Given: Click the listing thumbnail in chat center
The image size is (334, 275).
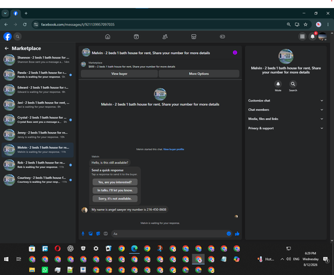Looking at the screenshot, I should pyautogui.click(x=160, y=94).
